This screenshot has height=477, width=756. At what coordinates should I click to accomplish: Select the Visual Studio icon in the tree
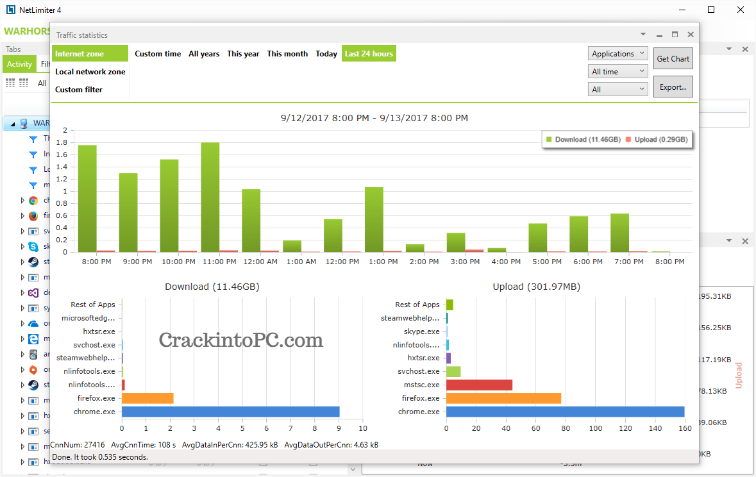pos(33,293)
